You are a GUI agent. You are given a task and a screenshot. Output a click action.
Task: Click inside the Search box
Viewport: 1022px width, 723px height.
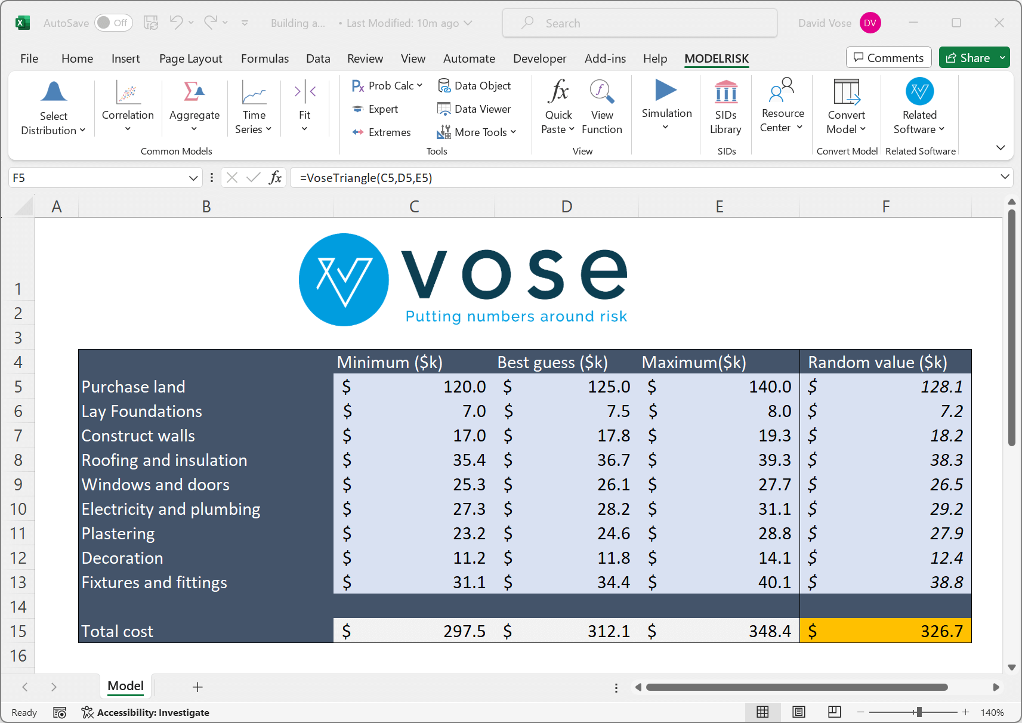[x=639, y=23]
